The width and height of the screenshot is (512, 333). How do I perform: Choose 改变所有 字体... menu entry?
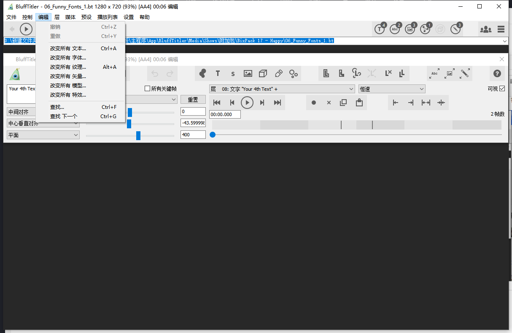tap(81, 58)
